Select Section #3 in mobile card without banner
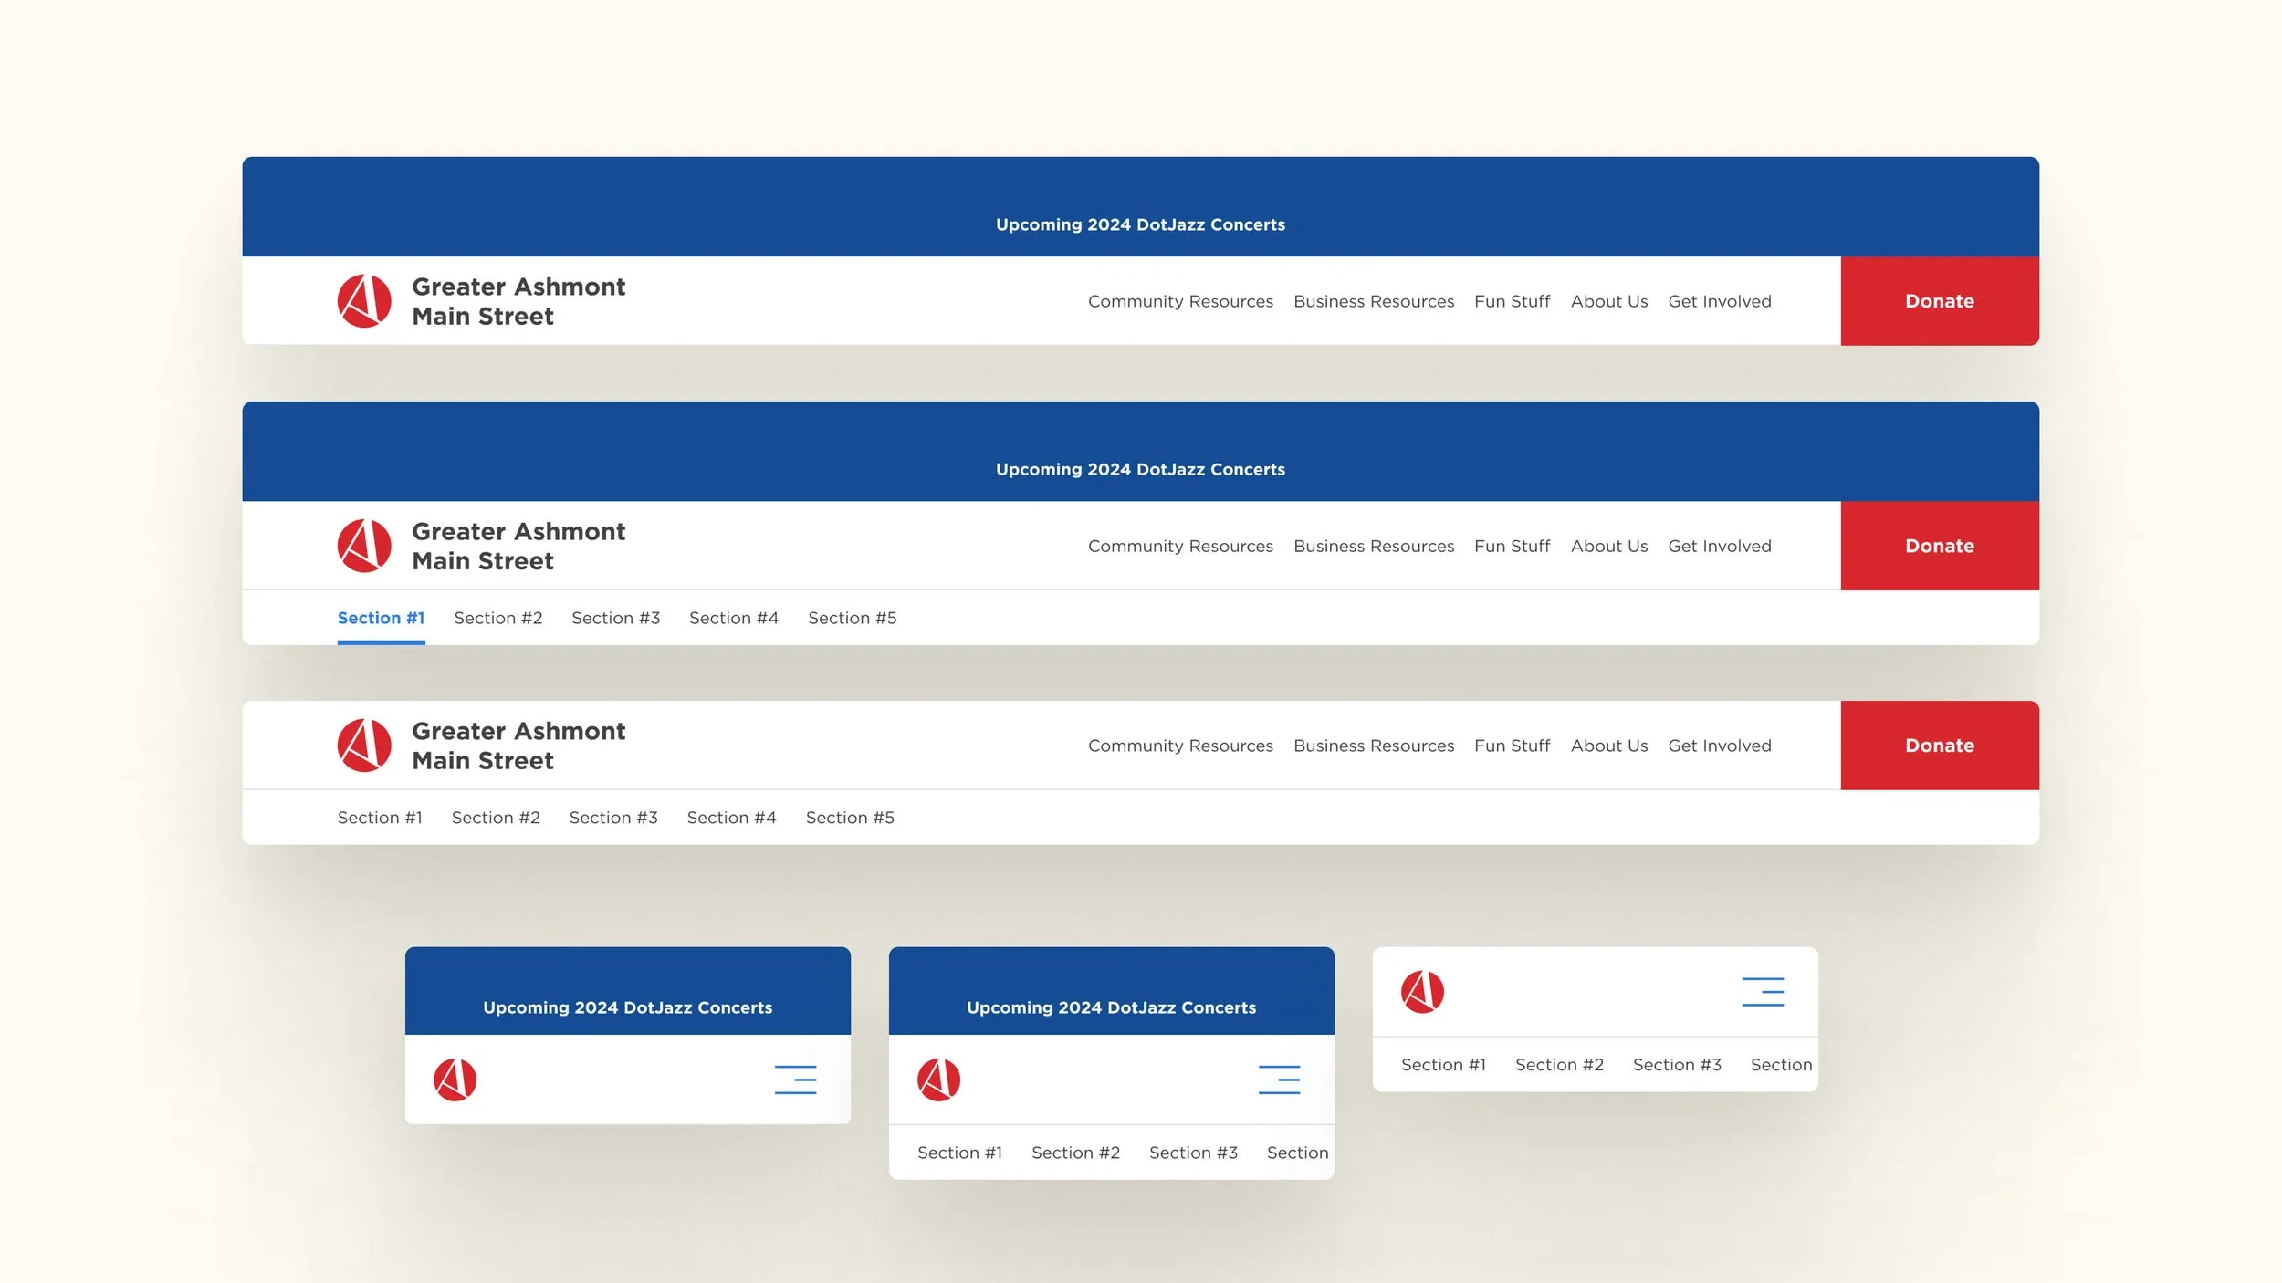The width and height of the screenshot is (2282, 1283). pyautogui.click(x=1677, y=1065)
